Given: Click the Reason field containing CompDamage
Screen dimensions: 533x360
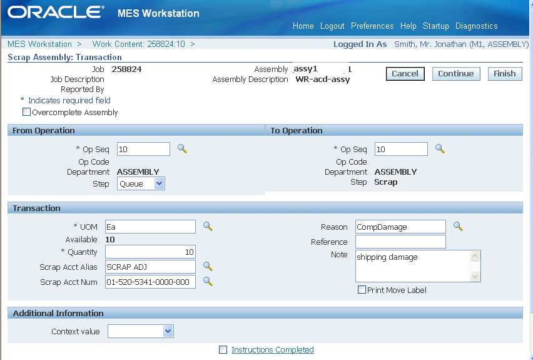Looking at the screenshot, I should 400,227.
